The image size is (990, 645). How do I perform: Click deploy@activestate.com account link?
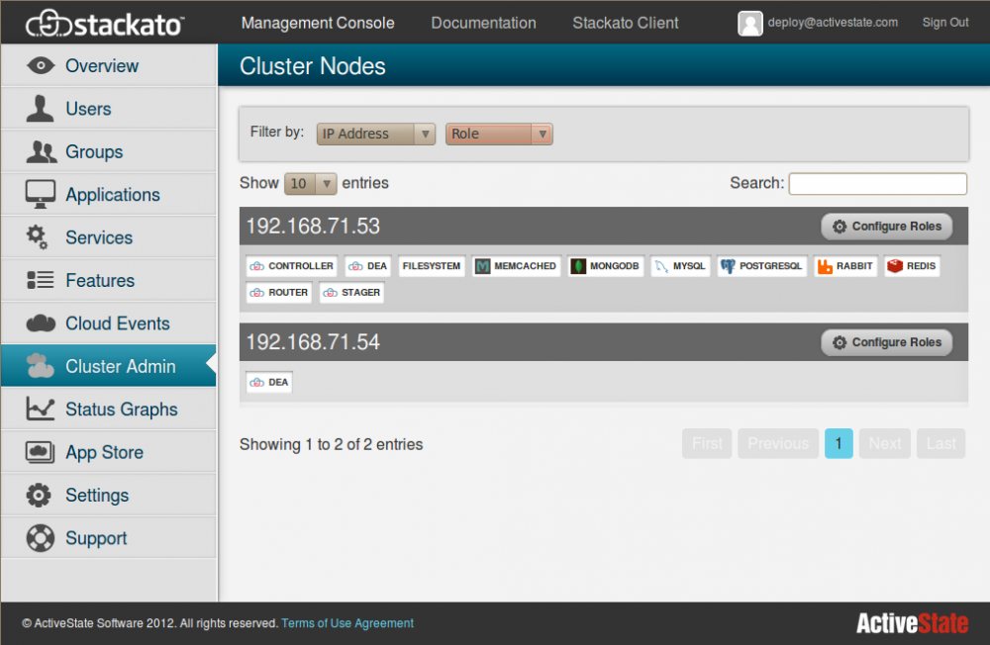pos(833,23)
